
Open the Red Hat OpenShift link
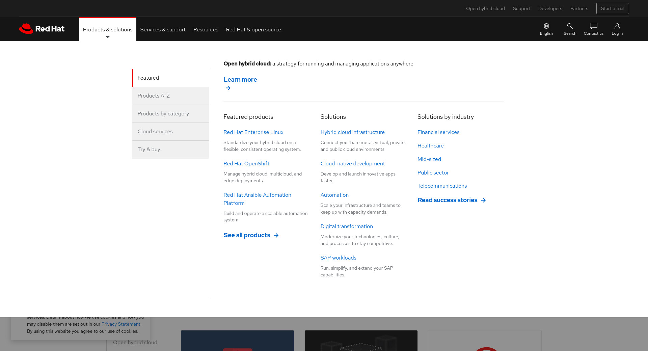246,164
